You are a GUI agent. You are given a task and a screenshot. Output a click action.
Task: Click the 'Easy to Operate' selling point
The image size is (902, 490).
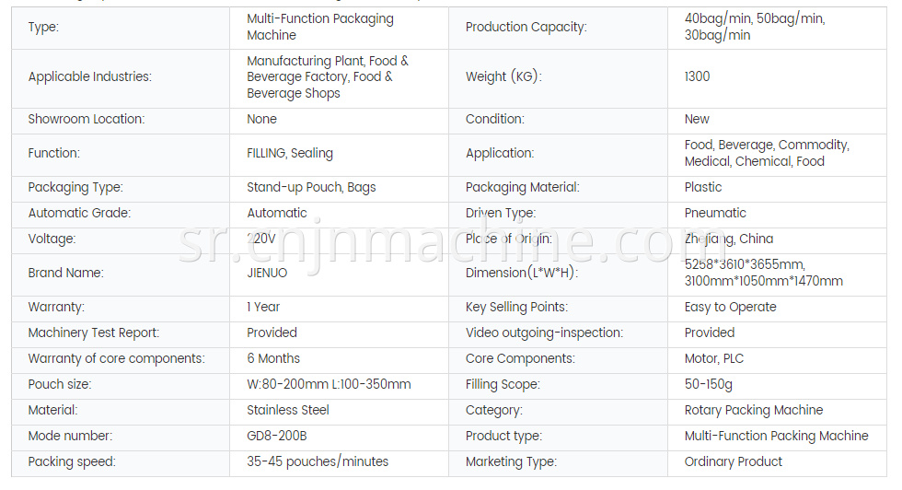pos(730,308)
